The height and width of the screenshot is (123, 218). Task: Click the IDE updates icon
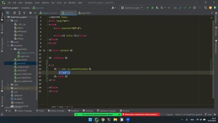tap(211, 8)
